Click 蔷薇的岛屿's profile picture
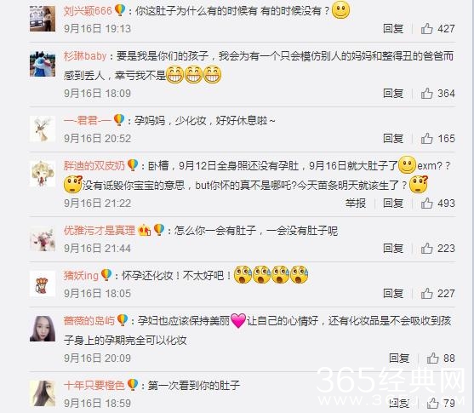Image resolution: width=474 pixels, height=413 pixels. coord(43,329)
